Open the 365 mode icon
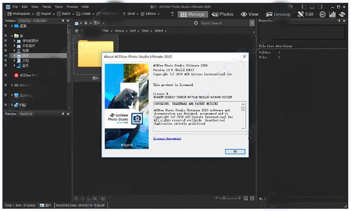351x211 pixels. click(322, 15)
